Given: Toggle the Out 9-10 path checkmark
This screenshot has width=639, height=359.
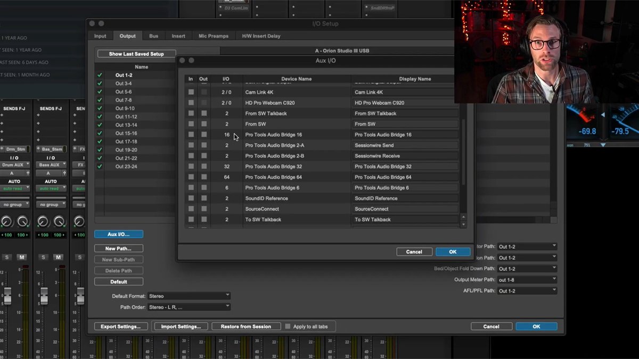Looking at the screenshot, I should [100, 108].
